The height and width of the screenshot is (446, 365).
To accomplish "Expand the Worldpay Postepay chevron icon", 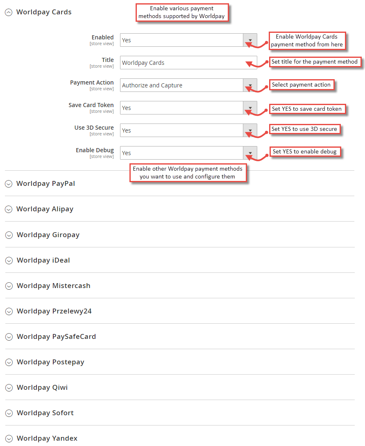I will tap(9, 362).
